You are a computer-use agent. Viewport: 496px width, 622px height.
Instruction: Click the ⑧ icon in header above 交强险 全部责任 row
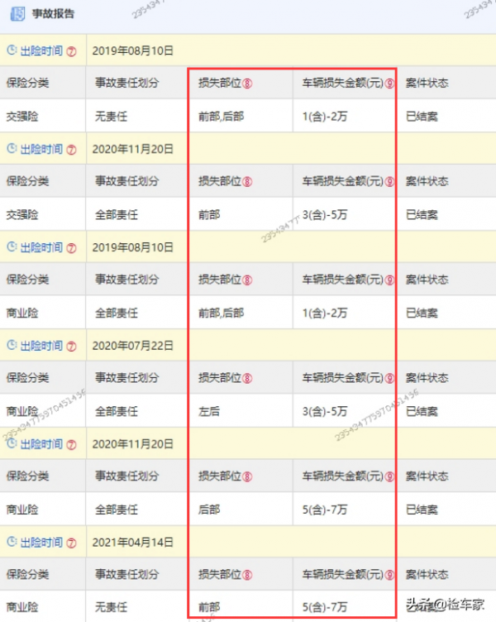pos(247,182)
